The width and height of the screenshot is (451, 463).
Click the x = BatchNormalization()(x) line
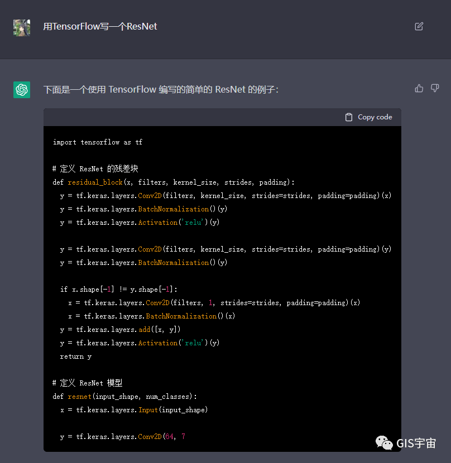152,316
